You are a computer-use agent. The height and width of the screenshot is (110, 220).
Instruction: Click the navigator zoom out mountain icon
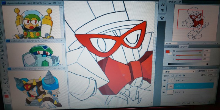pyautogui.click(x=188, y=43)
